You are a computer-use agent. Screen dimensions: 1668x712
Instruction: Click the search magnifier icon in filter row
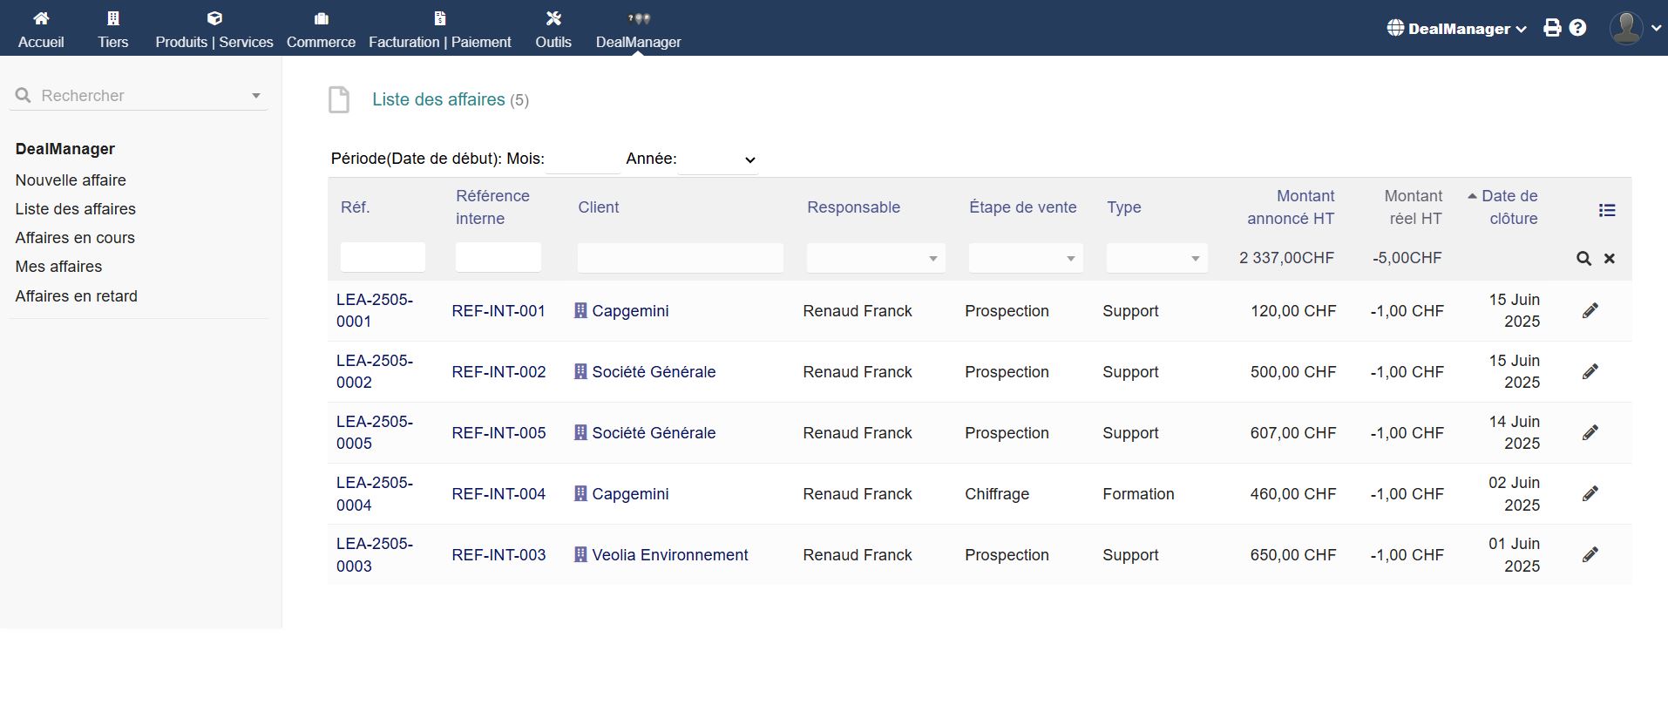[x=1583, y=259]
